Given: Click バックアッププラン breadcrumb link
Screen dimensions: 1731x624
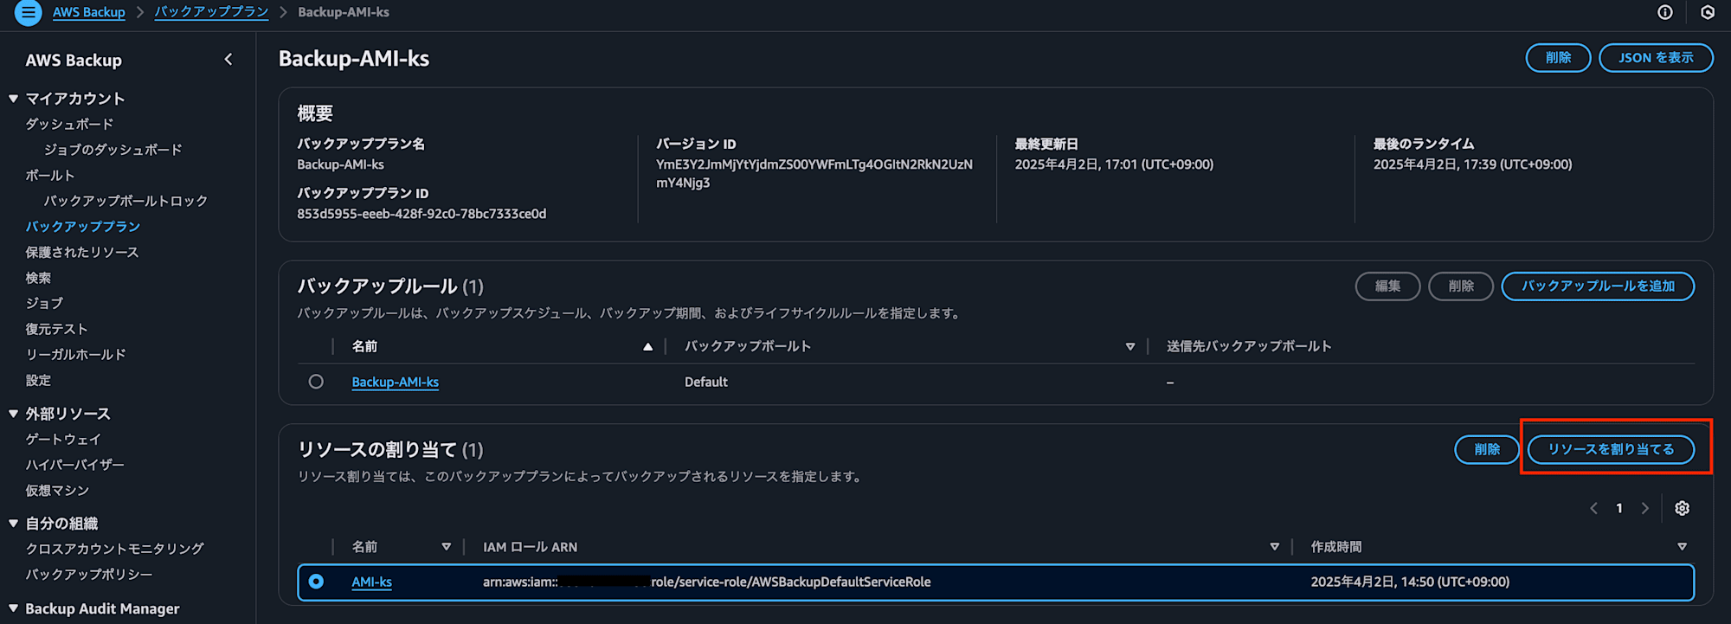Looking at the screenshot, I should click(x=211, y=12).
